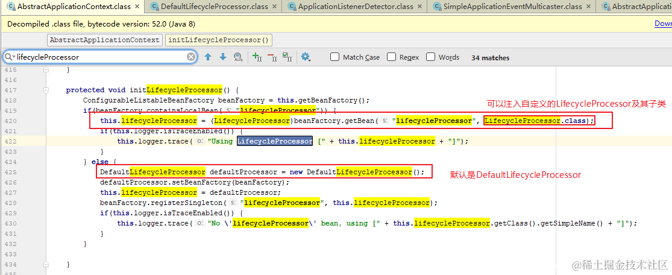Toggle fold marker at line 415
Image resolution: width=672 pixels, height=275 pixels.
click(46, 69)
